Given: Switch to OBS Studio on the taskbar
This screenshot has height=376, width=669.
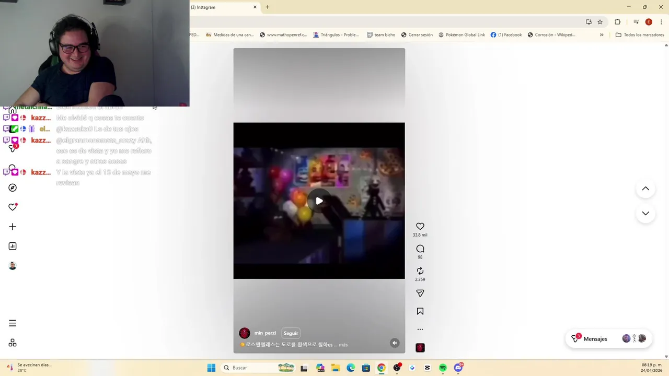Looking at the screenshot, I should pyautogui.click(x=397, y=368).
